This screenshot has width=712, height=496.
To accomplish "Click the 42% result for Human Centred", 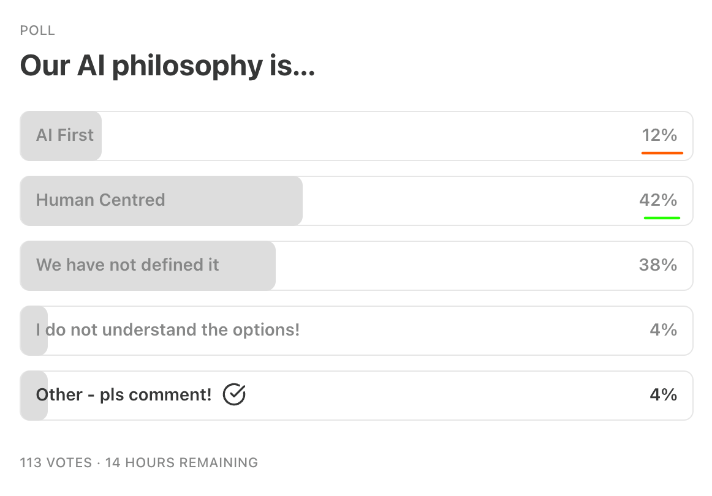I will point(658,200).
